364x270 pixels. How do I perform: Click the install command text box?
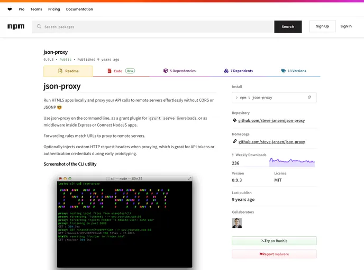(x=274, y=98)
